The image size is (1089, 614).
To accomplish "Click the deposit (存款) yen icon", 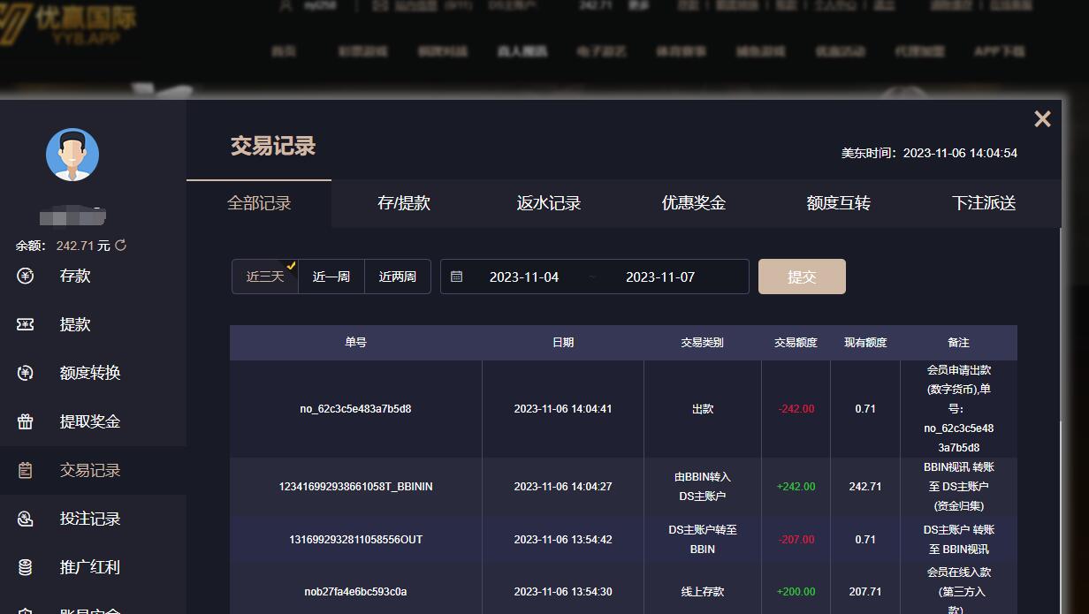I will point(26,276).
